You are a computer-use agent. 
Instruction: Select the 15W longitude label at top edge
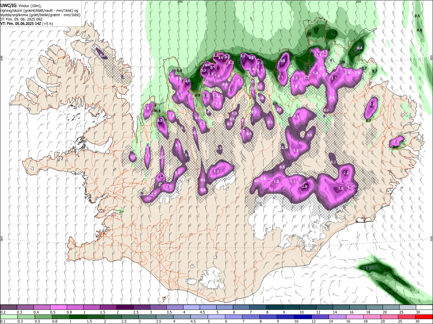(x=358, y=2)
